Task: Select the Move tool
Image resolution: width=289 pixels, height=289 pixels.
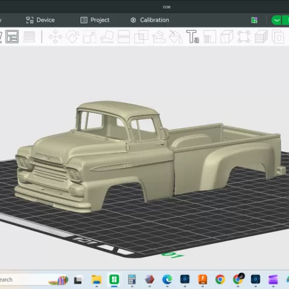Action: coord(55,37)
